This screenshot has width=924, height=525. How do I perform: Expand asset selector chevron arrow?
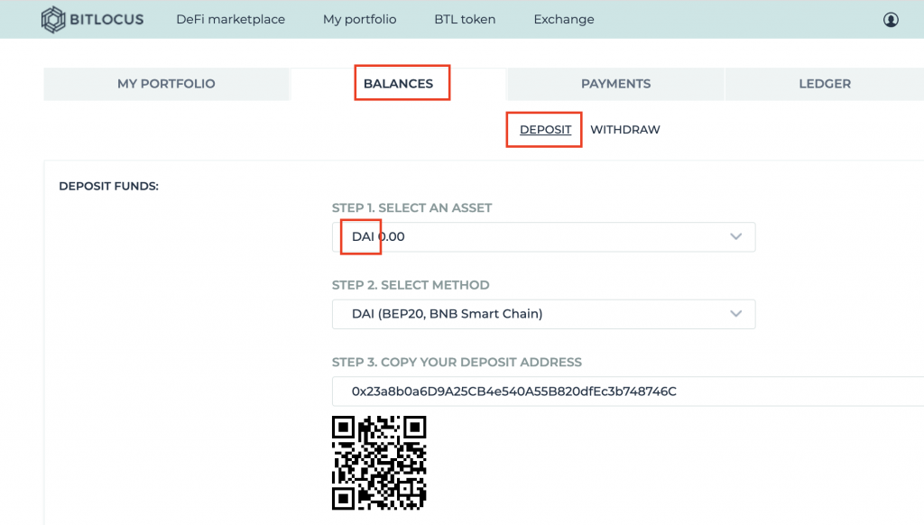pyautogui.click(x=735, y=237)
